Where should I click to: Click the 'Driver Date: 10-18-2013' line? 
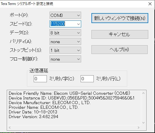click(33, 112)
